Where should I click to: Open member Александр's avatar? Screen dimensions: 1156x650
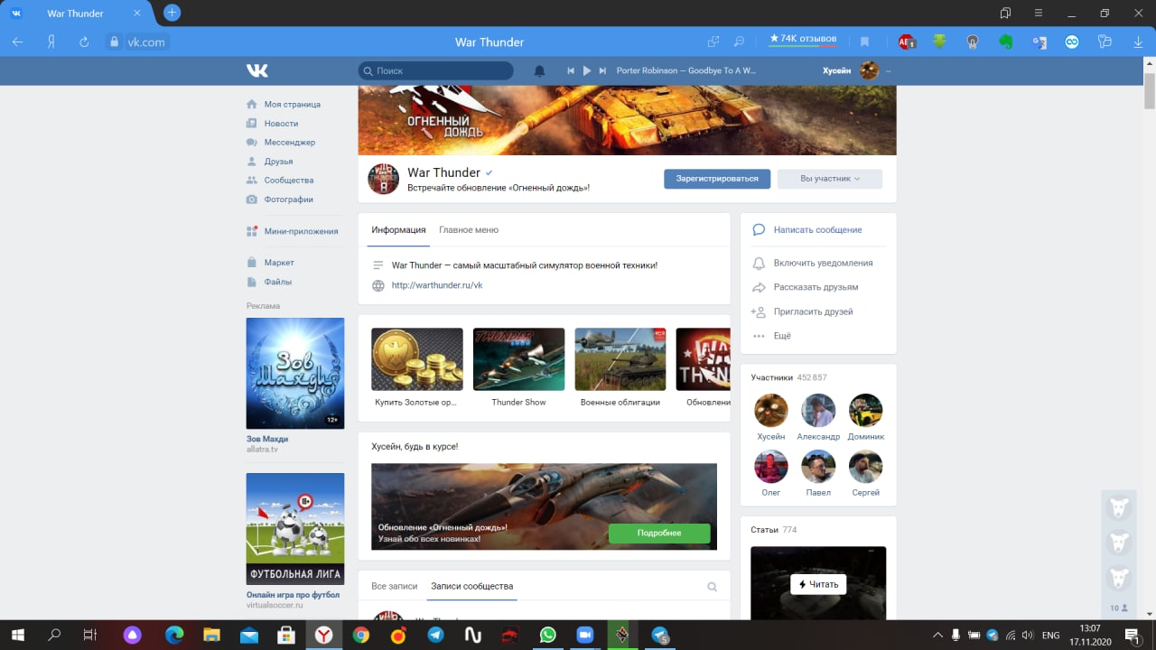coord(818,410)
